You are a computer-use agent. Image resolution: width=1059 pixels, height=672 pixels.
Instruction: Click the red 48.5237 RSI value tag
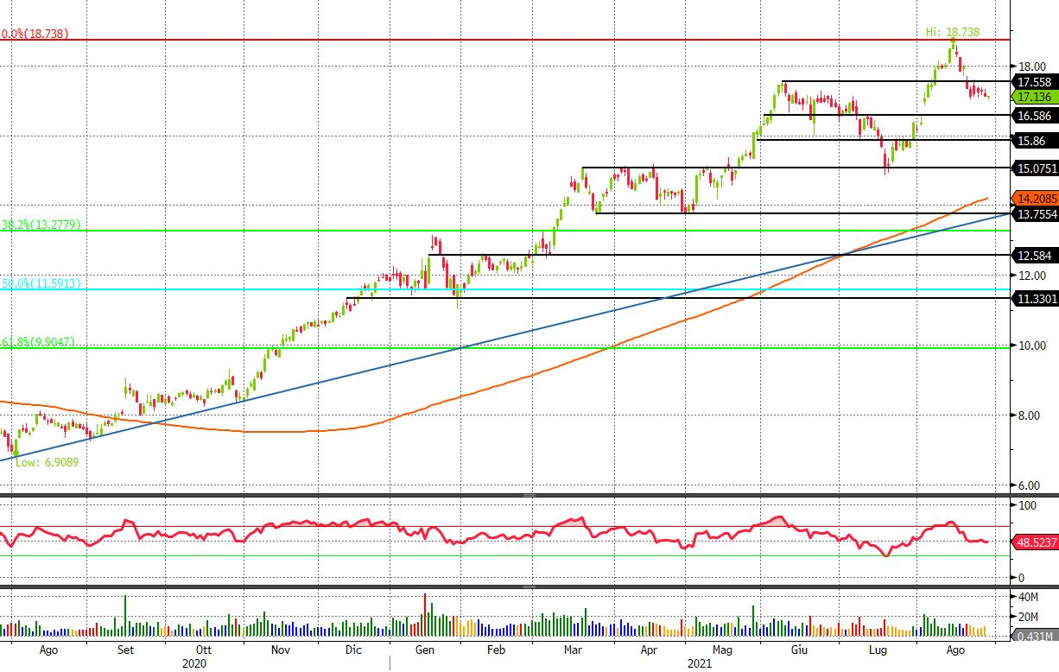tap(1036, 542)
